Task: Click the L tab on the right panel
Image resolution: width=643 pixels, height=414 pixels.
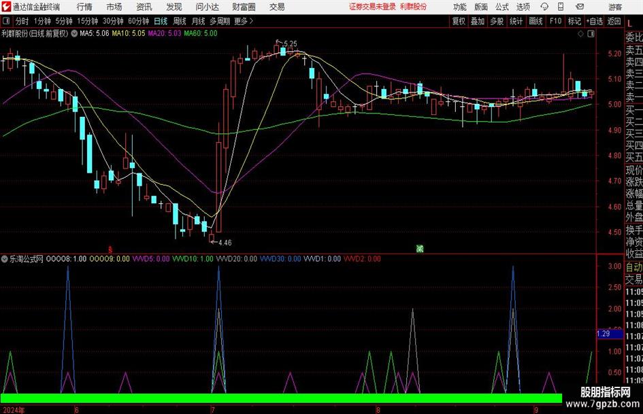Action: tap(629, 24)
